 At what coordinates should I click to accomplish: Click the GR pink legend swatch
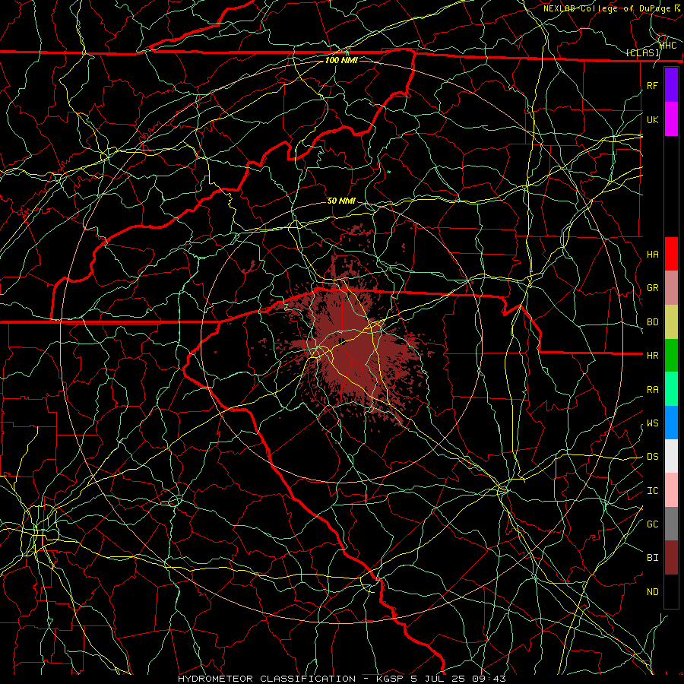[671, 287]
